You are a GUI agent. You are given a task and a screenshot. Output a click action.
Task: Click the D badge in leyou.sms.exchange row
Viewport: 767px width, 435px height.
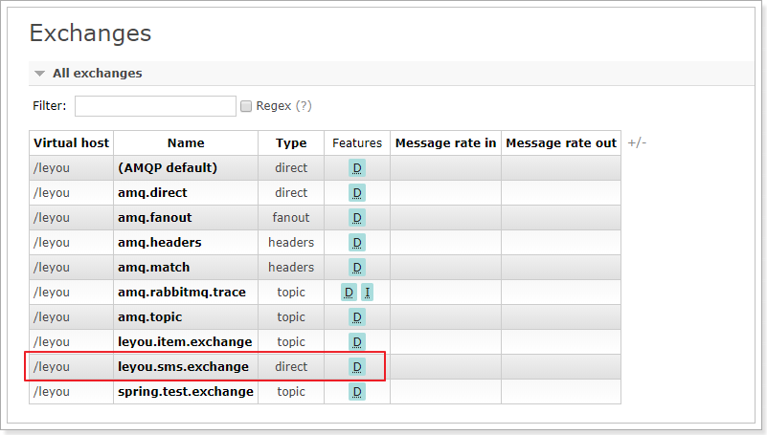(357, 367)
